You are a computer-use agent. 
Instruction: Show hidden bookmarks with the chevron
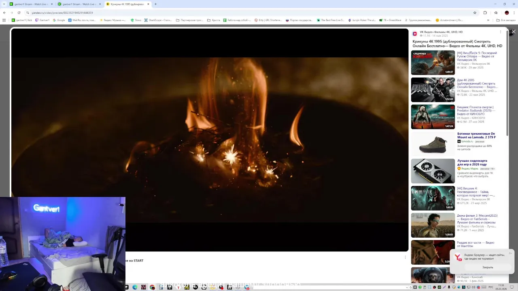[488, 20]
